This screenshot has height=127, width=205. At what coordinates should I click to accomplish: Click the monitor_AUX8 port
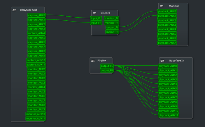37,105
